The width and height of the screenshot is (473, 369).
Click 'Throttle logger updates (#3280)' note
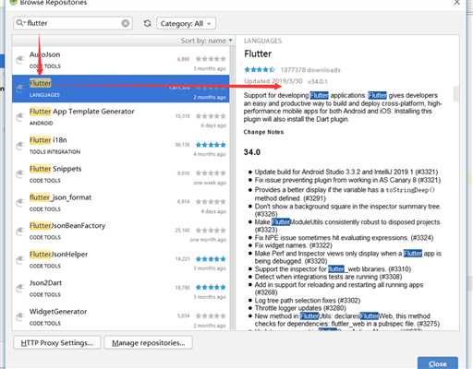300,308
